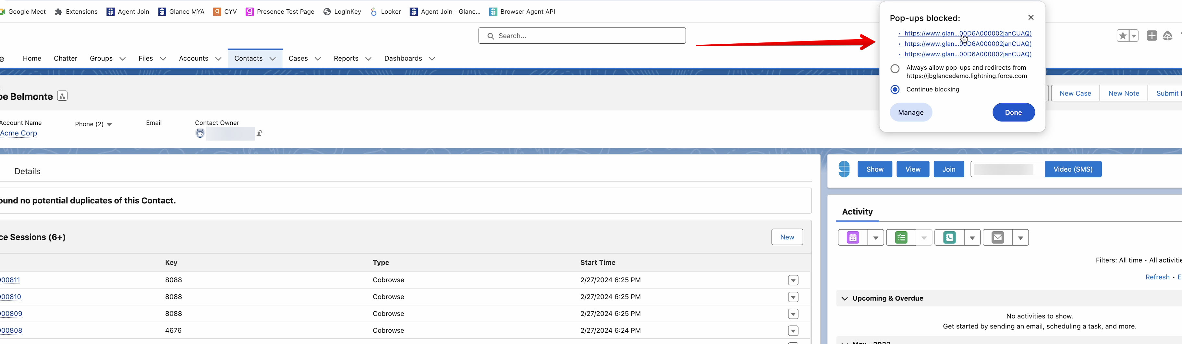The height and width of the screenshot is (344, 1182).
Task: Open the Accounts navigation tab
Action: (193, 59)
